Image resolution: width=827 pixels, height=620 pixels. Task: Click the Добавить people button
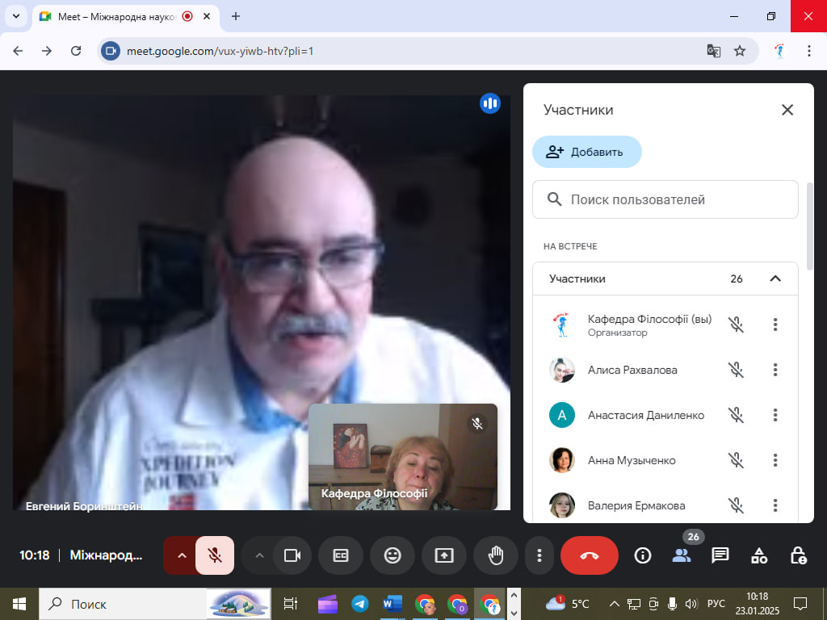[x=587, y=152]
